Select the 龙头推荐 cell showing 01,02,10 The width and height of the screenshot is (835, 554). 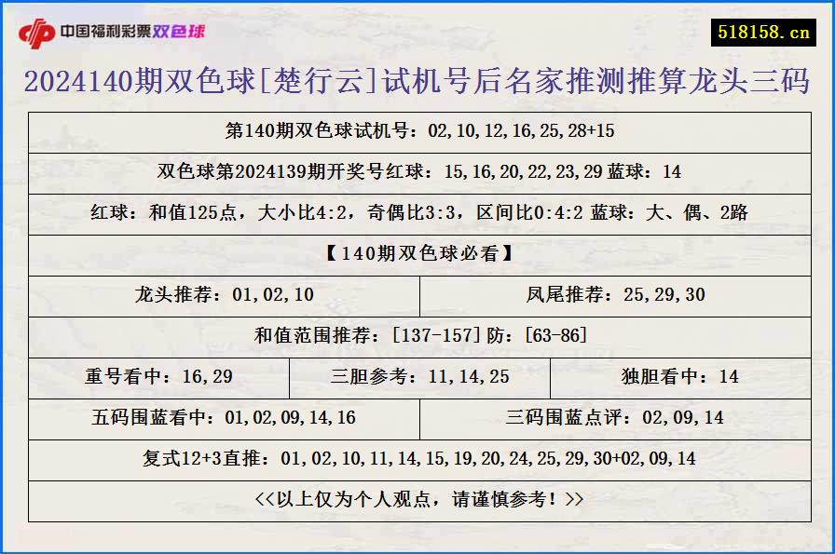(226, 295)
